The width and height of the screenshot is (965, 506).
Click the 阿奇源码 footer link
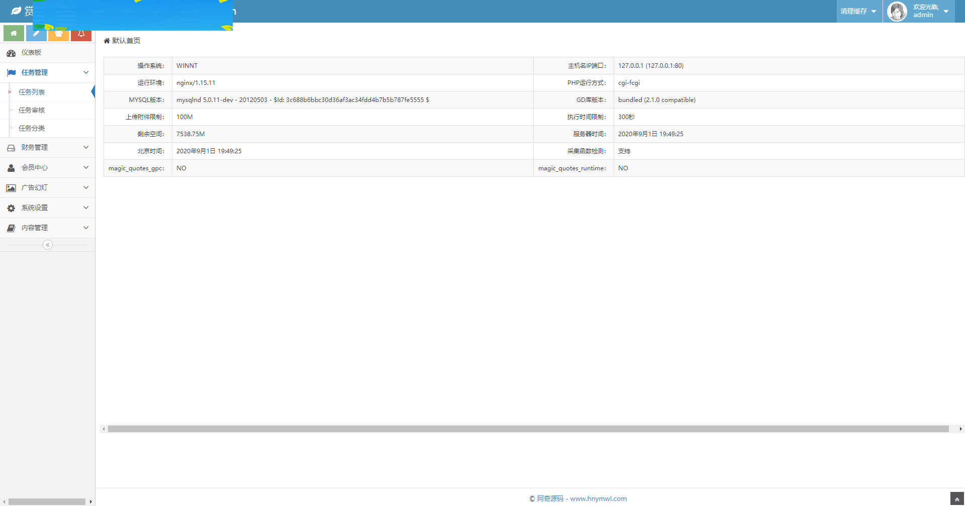tap(550, 498)
